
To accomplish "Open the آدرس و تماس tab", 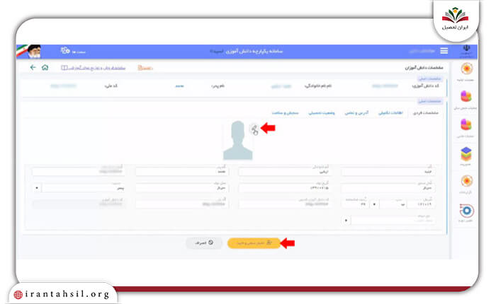I will pyautogui.click(x=356, y=112).
